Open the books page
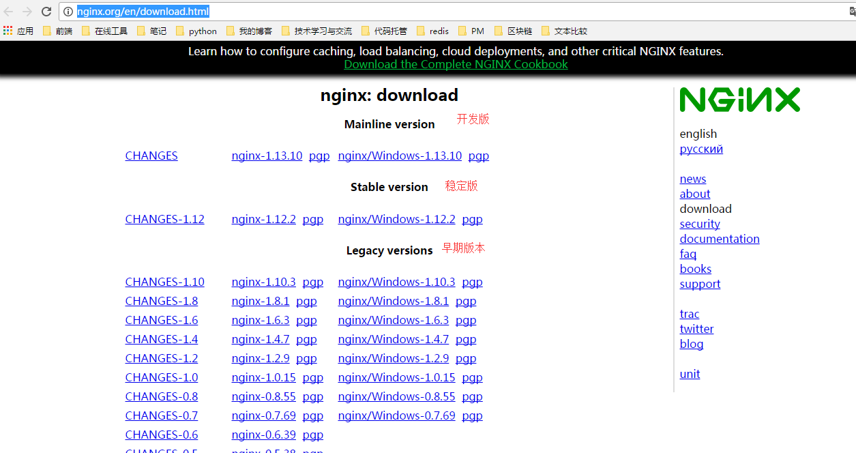The image size is (856, 453). coord(696,269)
